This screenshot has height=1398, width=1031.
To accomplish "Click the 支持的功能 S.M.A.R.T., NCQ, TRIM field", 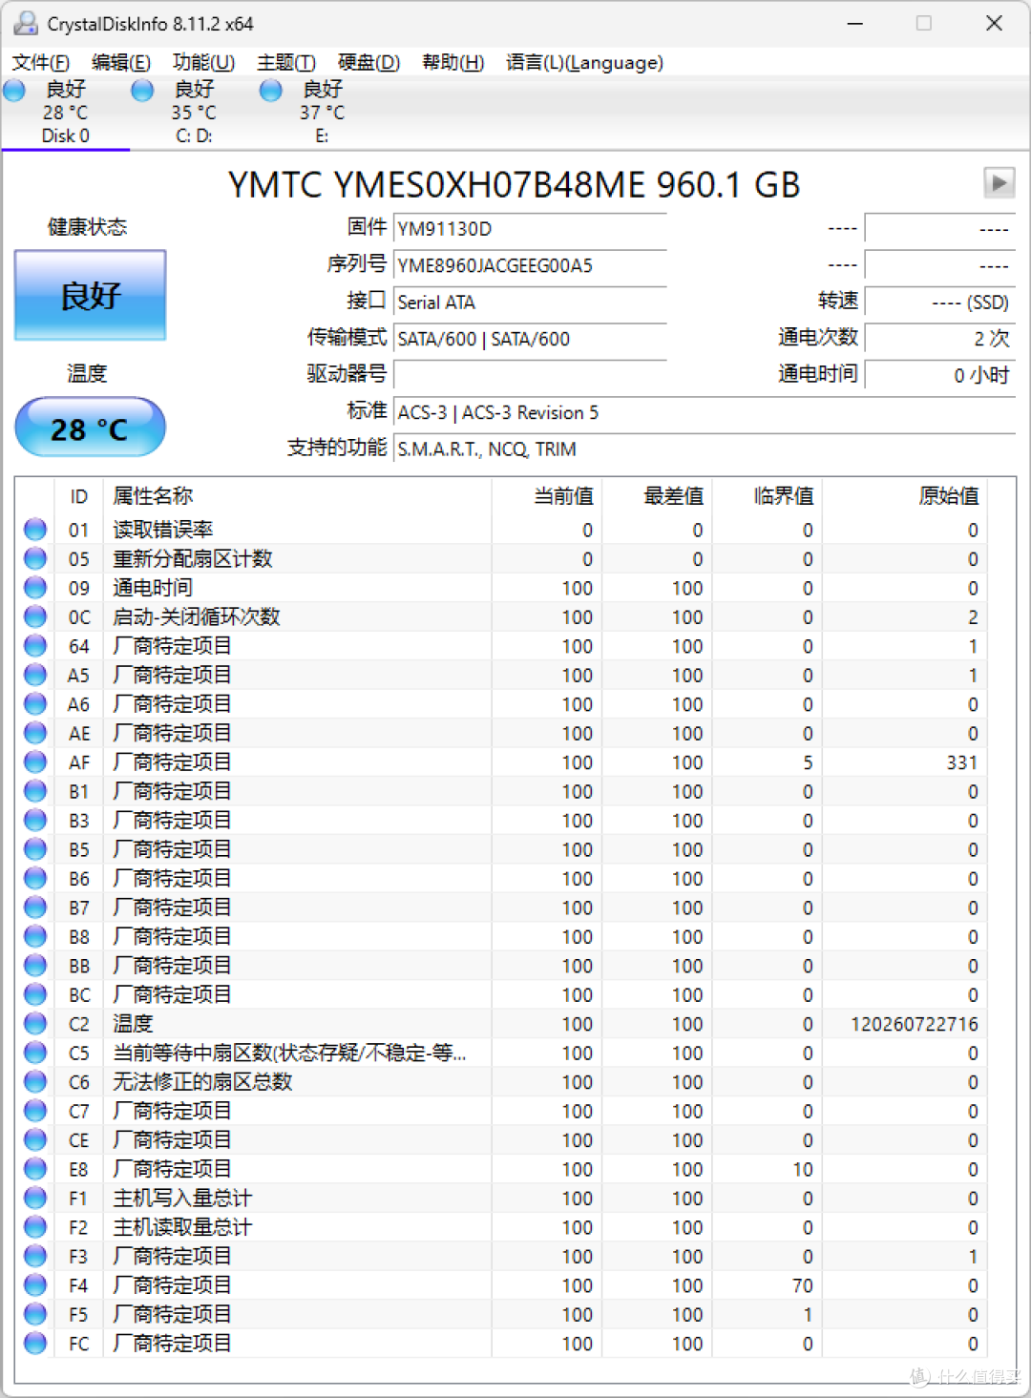I will pyautogui.click(x=705, y=449).
